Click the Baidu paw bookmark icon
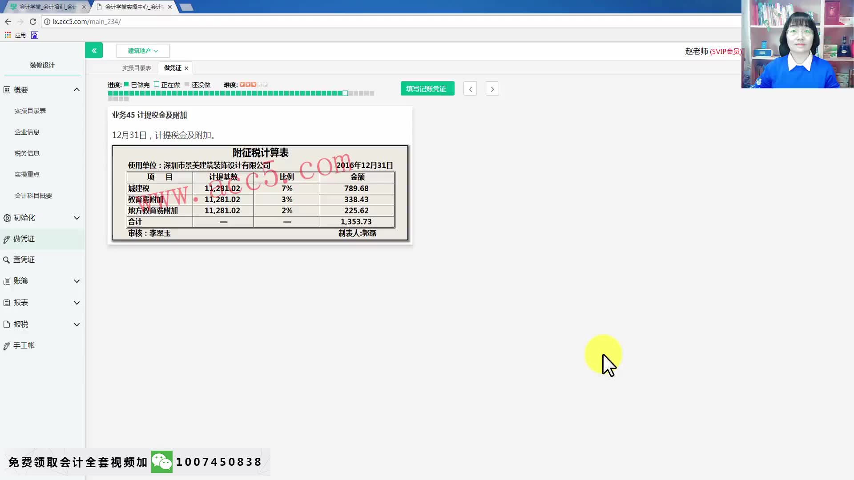 35,35
